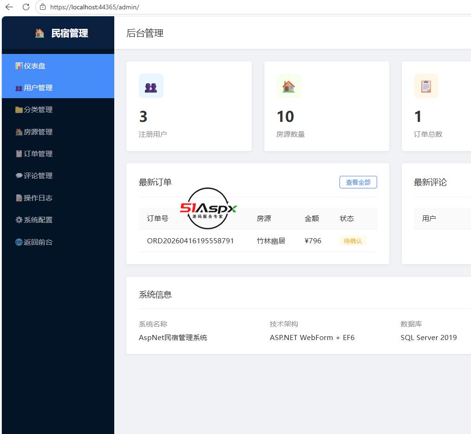Navigate to 分类管理 in the sidebar
Screen dimensions: 471x434
pyautogui.click(x=58, y=110)
